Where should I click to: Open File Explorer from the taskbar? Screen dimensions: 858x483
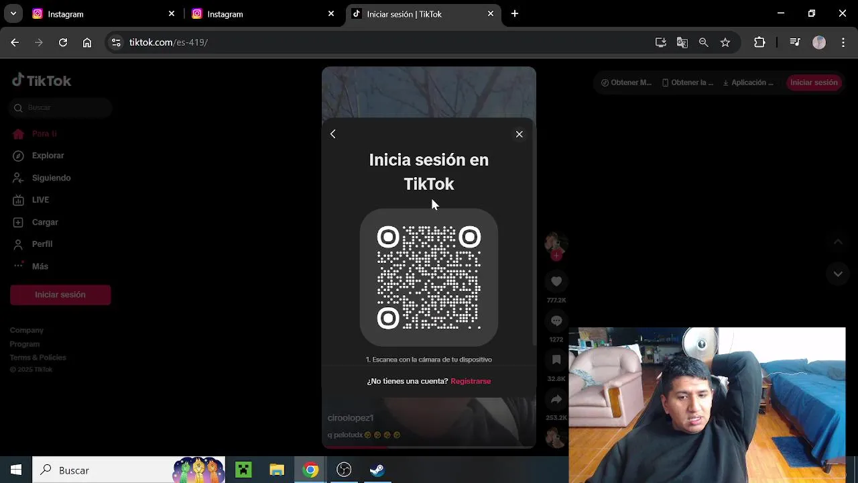tap(277, 470)
